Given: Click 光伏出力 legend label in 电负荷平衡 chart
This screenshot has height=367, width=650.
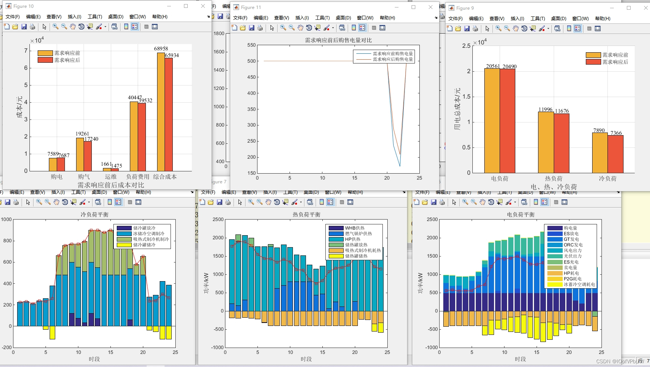Looking at the screenshot, I should click(x=573, y=256).
